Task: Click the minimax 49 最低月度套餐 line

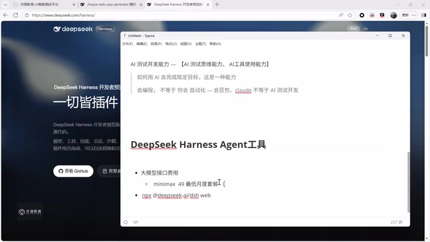Action: click(189, 184)
